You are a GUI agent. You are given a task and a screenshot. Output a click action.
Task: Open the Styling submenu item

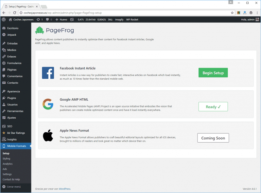point(6,159)
